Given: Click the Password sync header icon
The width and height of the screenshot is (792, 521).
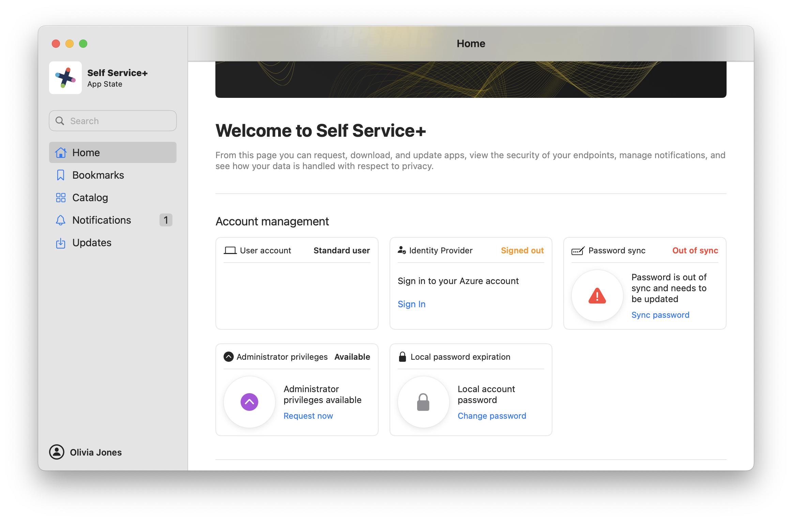Looking at the screenshot, I should tap(578, 251).
